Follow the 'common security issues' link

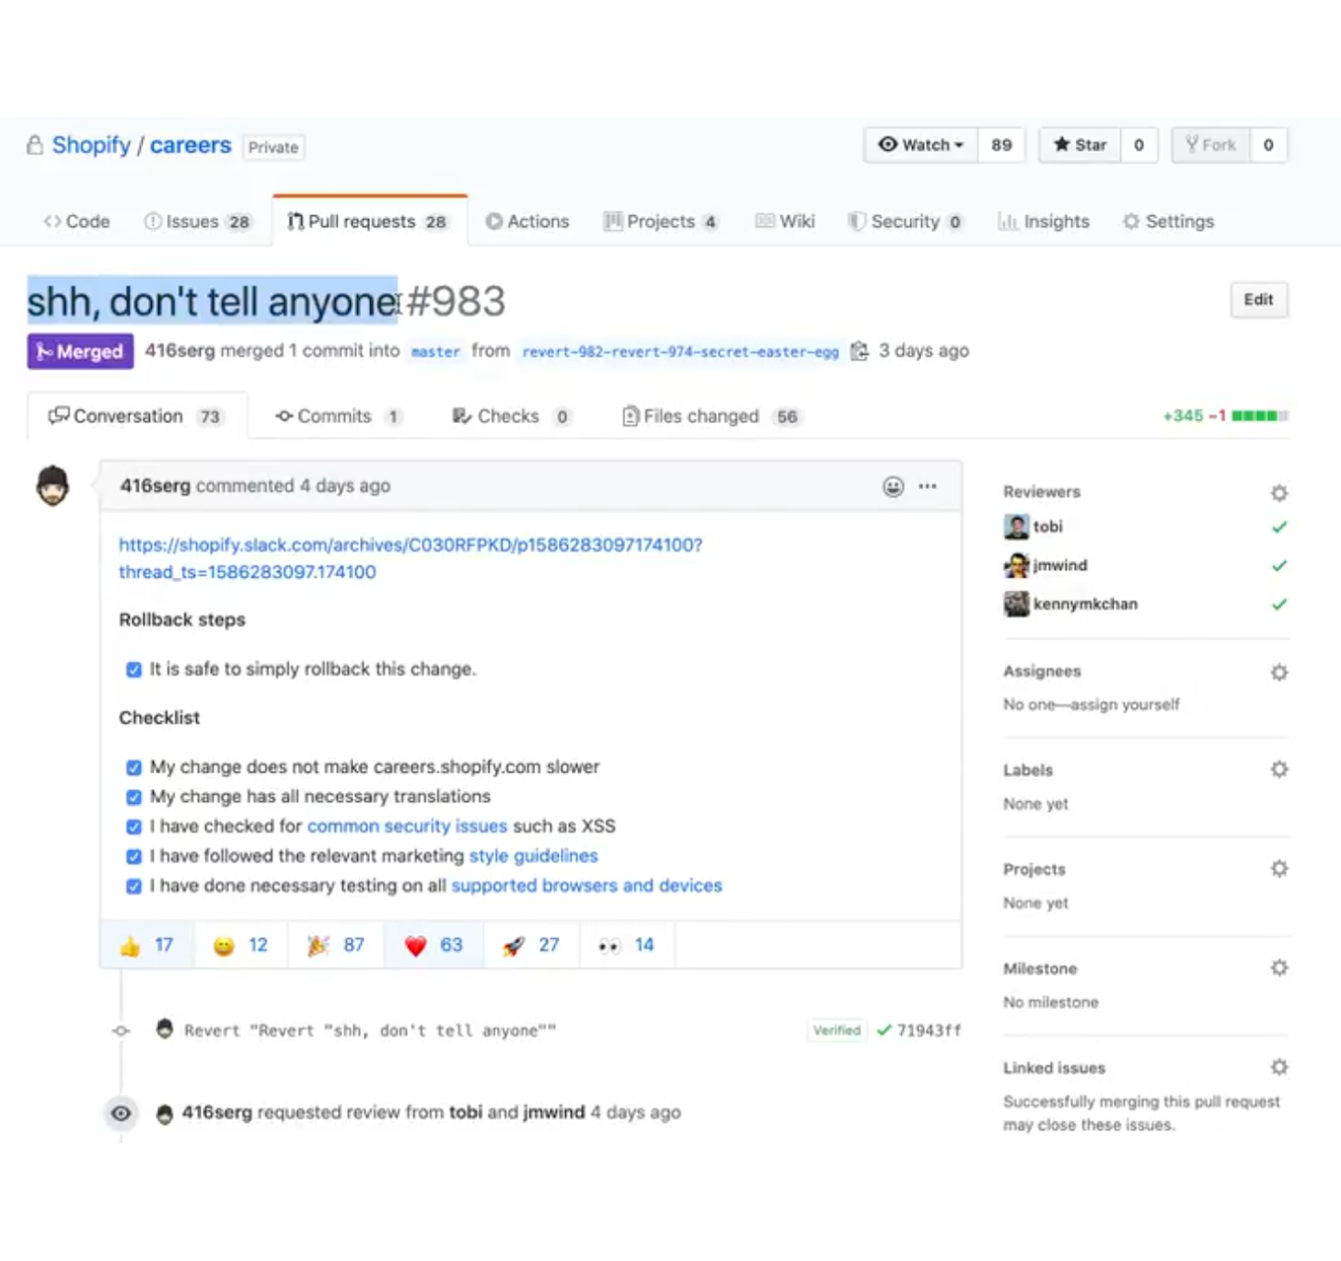click(x=407, y=826)
